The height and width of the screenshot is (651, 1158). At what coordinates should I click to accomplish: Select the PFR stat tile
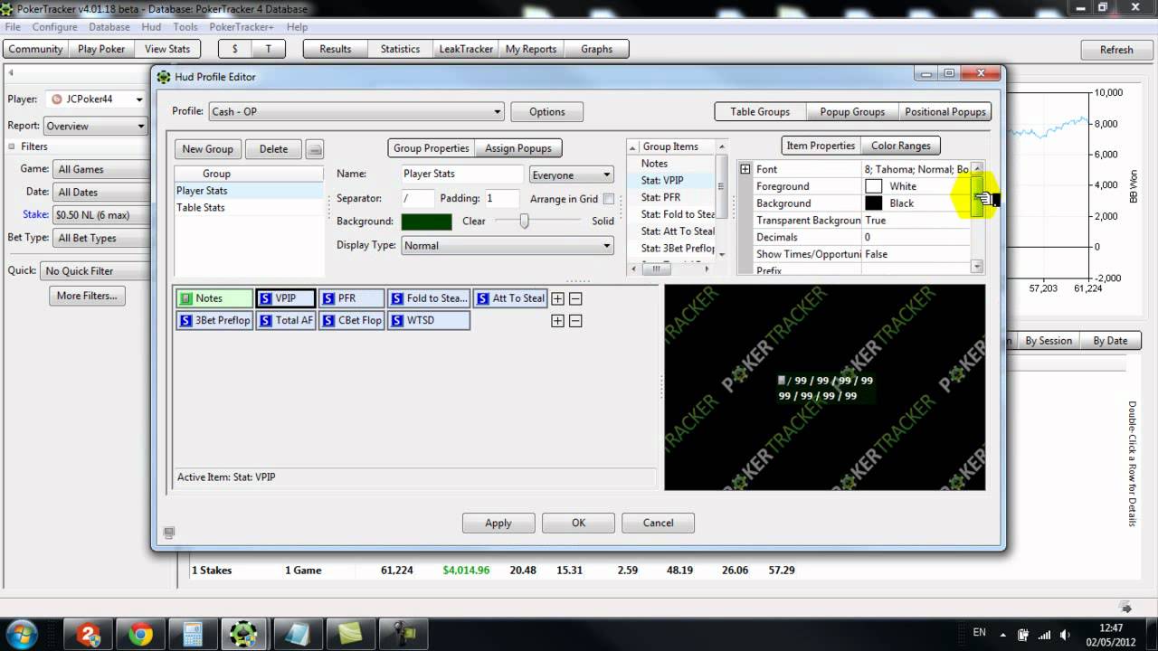pyautogui.click(x=351, y=298)
